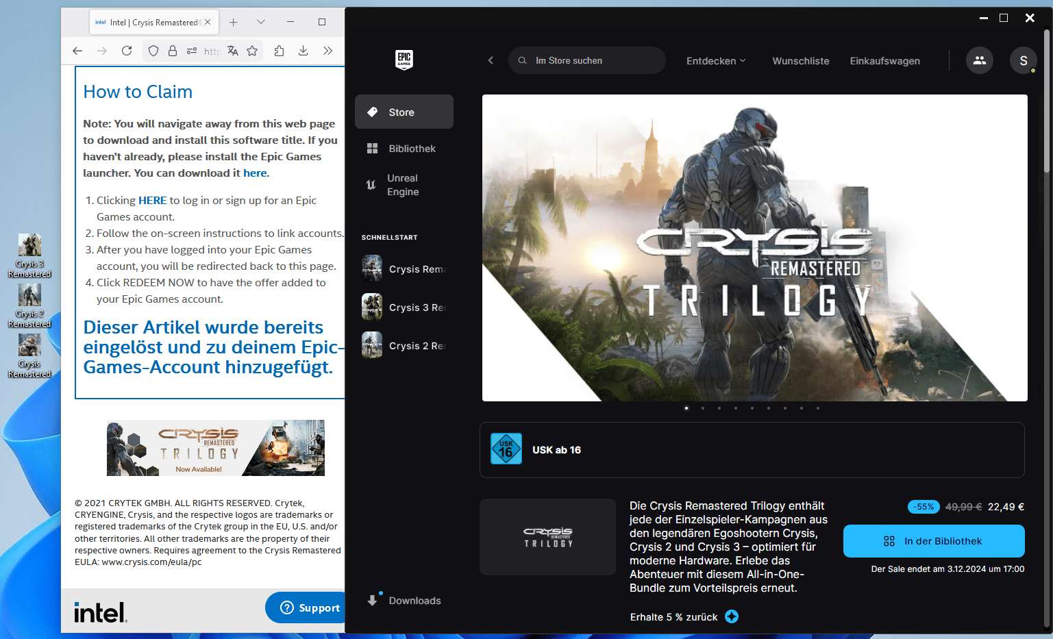Viewport: 1053px width, 639px height.
Task: Click the 'Der Sale endet am 3.12.2024' text
Action: [947, 569]
